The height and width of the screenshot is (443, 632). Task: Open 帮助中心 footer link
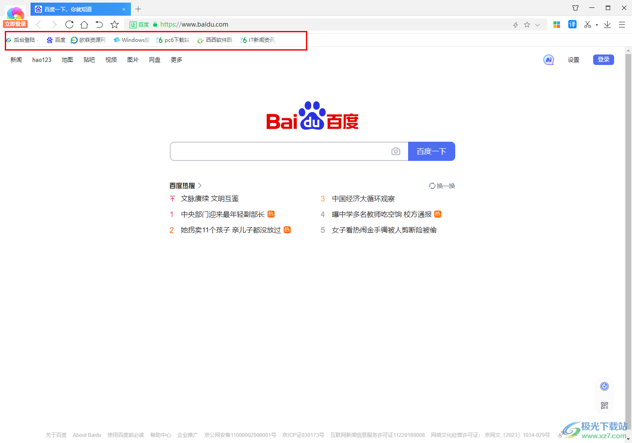coord(161,435)
